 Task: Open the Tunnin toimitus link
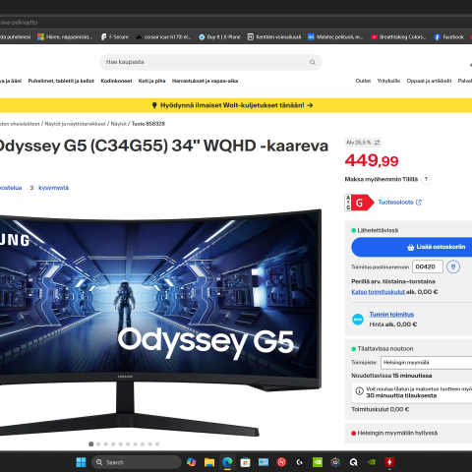[x=391, y=315]
